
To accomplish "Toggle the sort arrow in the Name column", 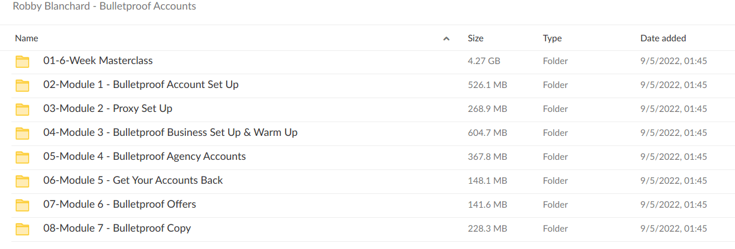I will [446, 39].
